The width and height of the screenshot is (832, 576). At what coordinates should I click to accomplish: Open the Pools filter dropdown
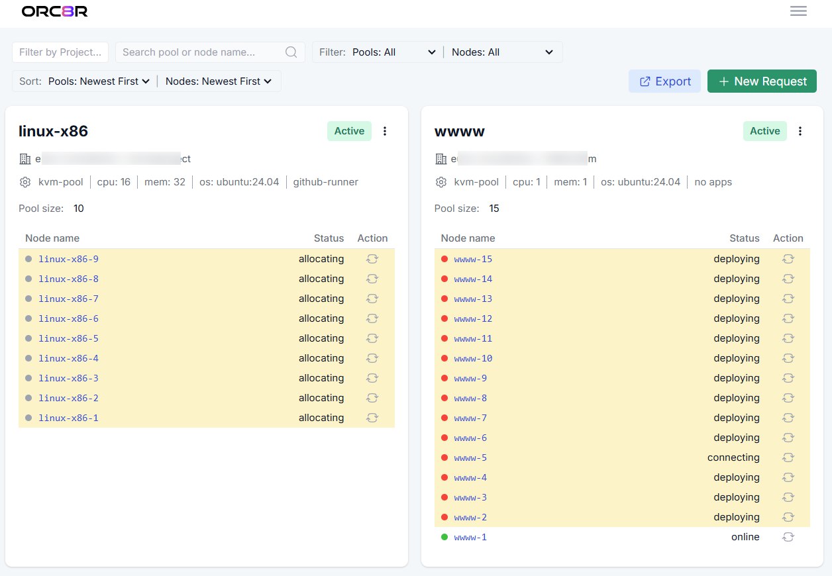(393, 52)
